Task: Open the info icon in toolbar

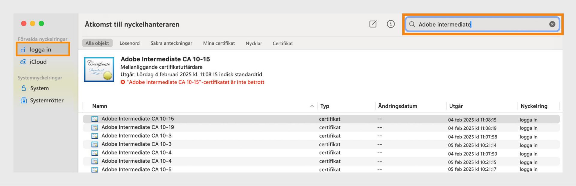Action: (x=391, y=24)
